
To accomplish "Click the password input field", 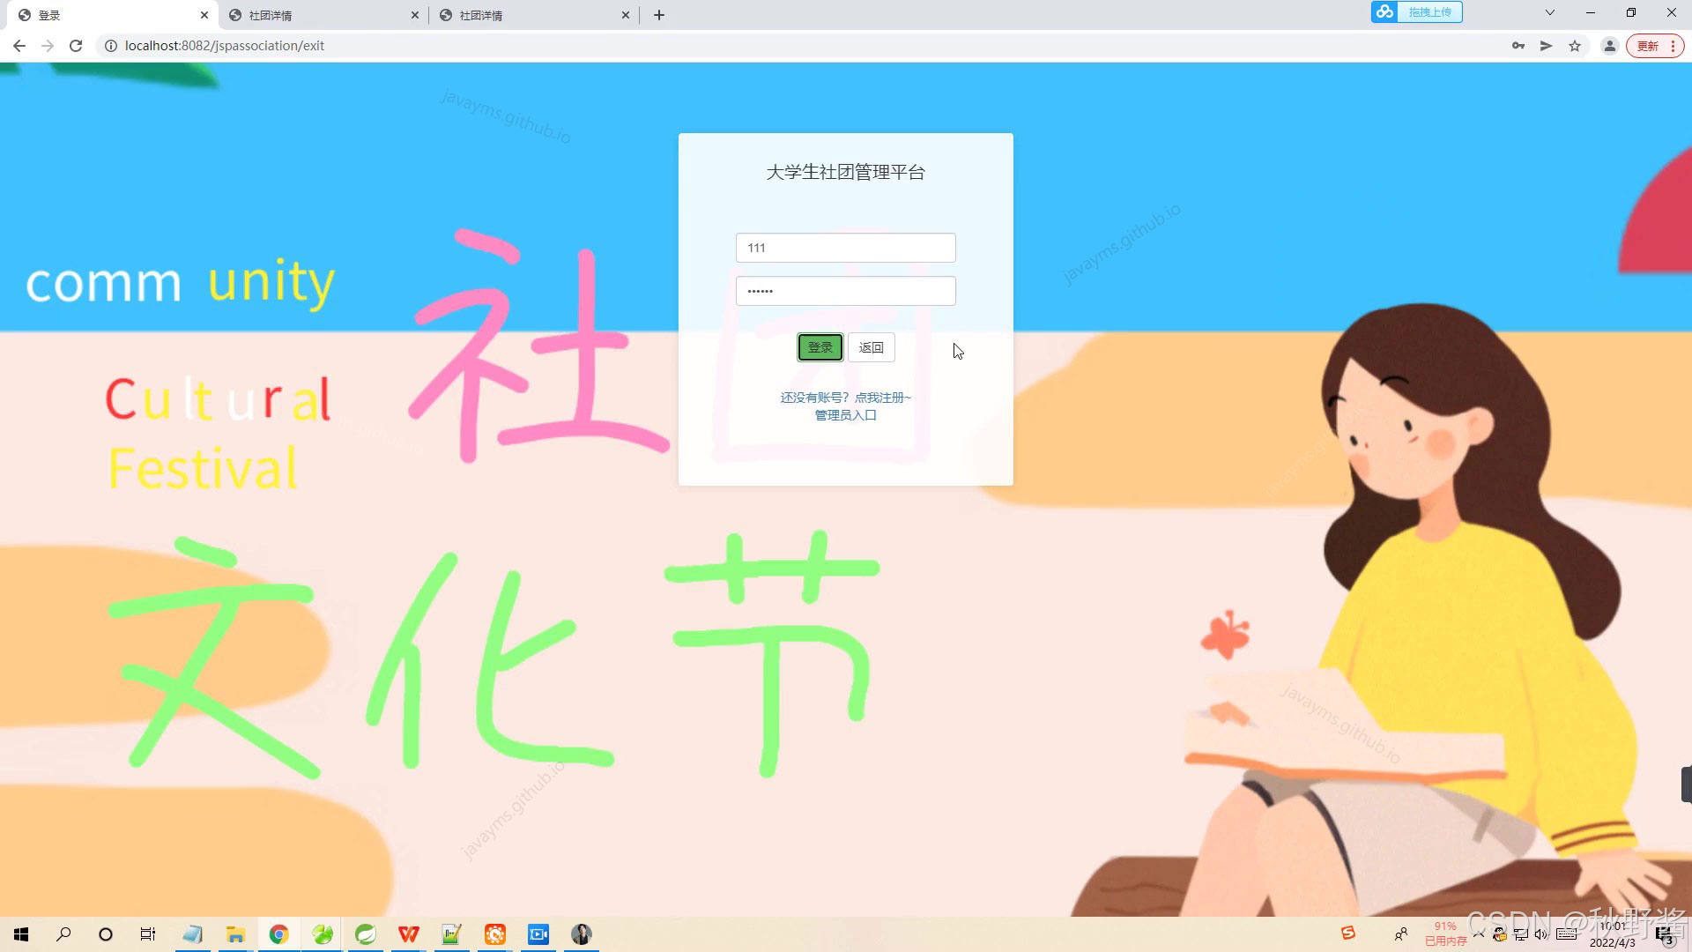I will 845,290.
